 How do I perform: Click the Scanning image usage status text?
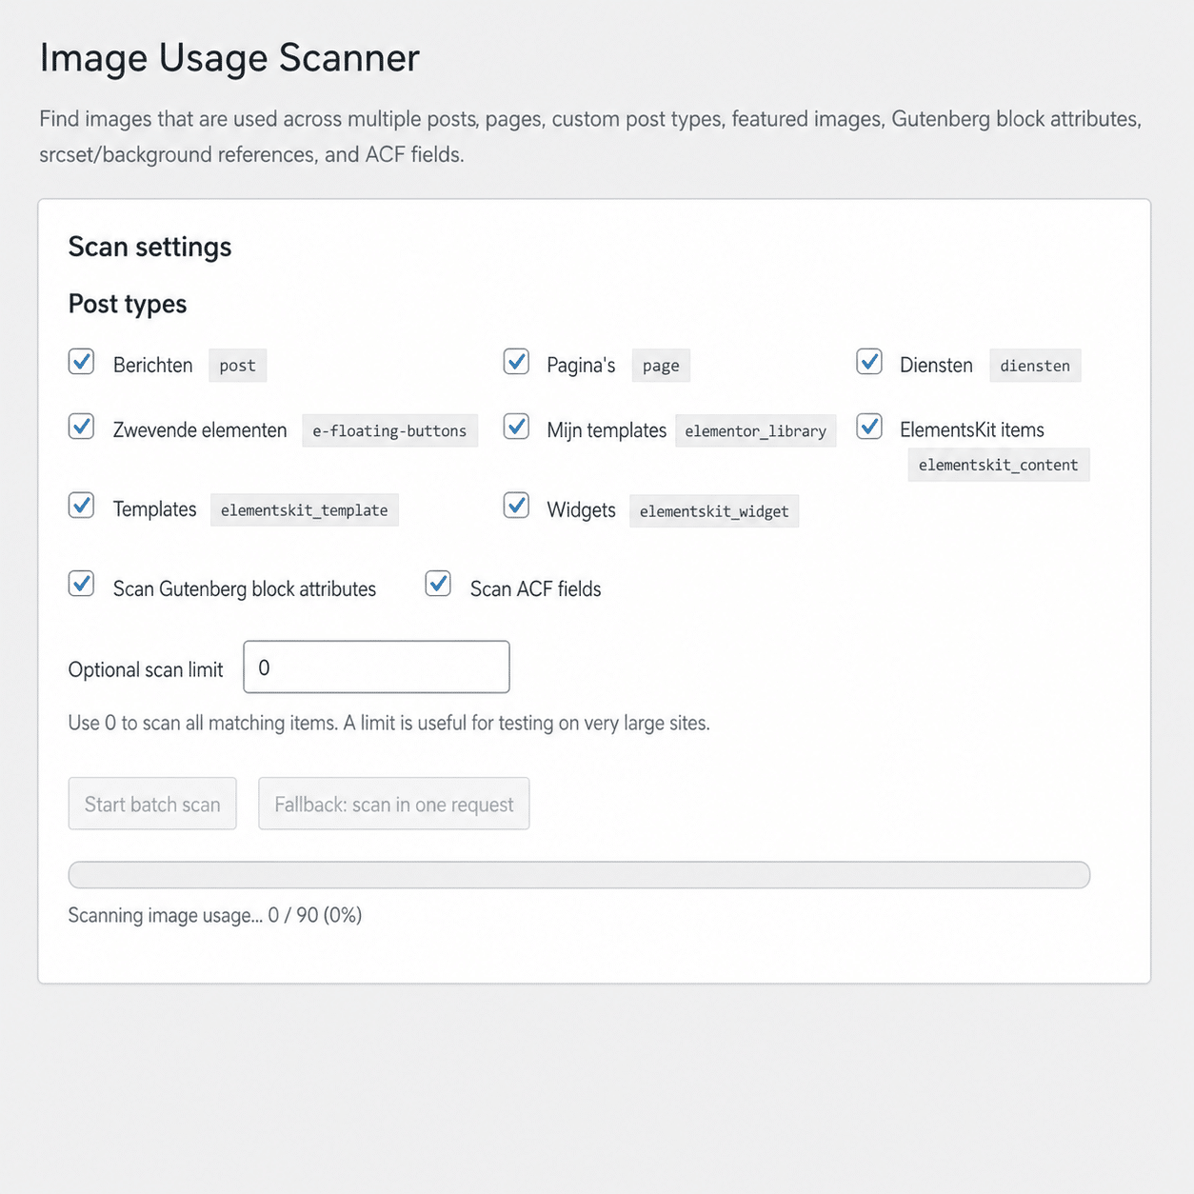point(215,916)
